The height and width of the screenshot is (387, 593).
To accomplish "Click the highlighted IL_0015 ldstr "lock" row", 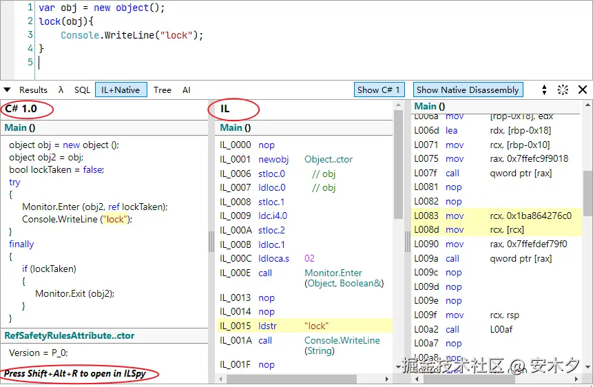I will tap(304, 326).
